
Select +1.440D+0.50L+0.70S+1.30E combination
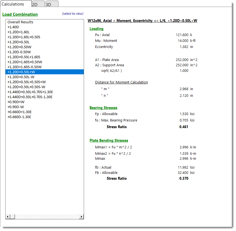[x=30, y=92]
